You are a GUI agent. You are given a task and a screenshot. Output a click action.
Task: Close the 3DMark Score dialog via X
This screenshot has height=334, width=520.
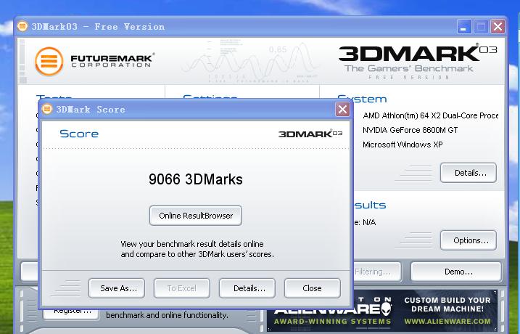(x=342, y=109)
